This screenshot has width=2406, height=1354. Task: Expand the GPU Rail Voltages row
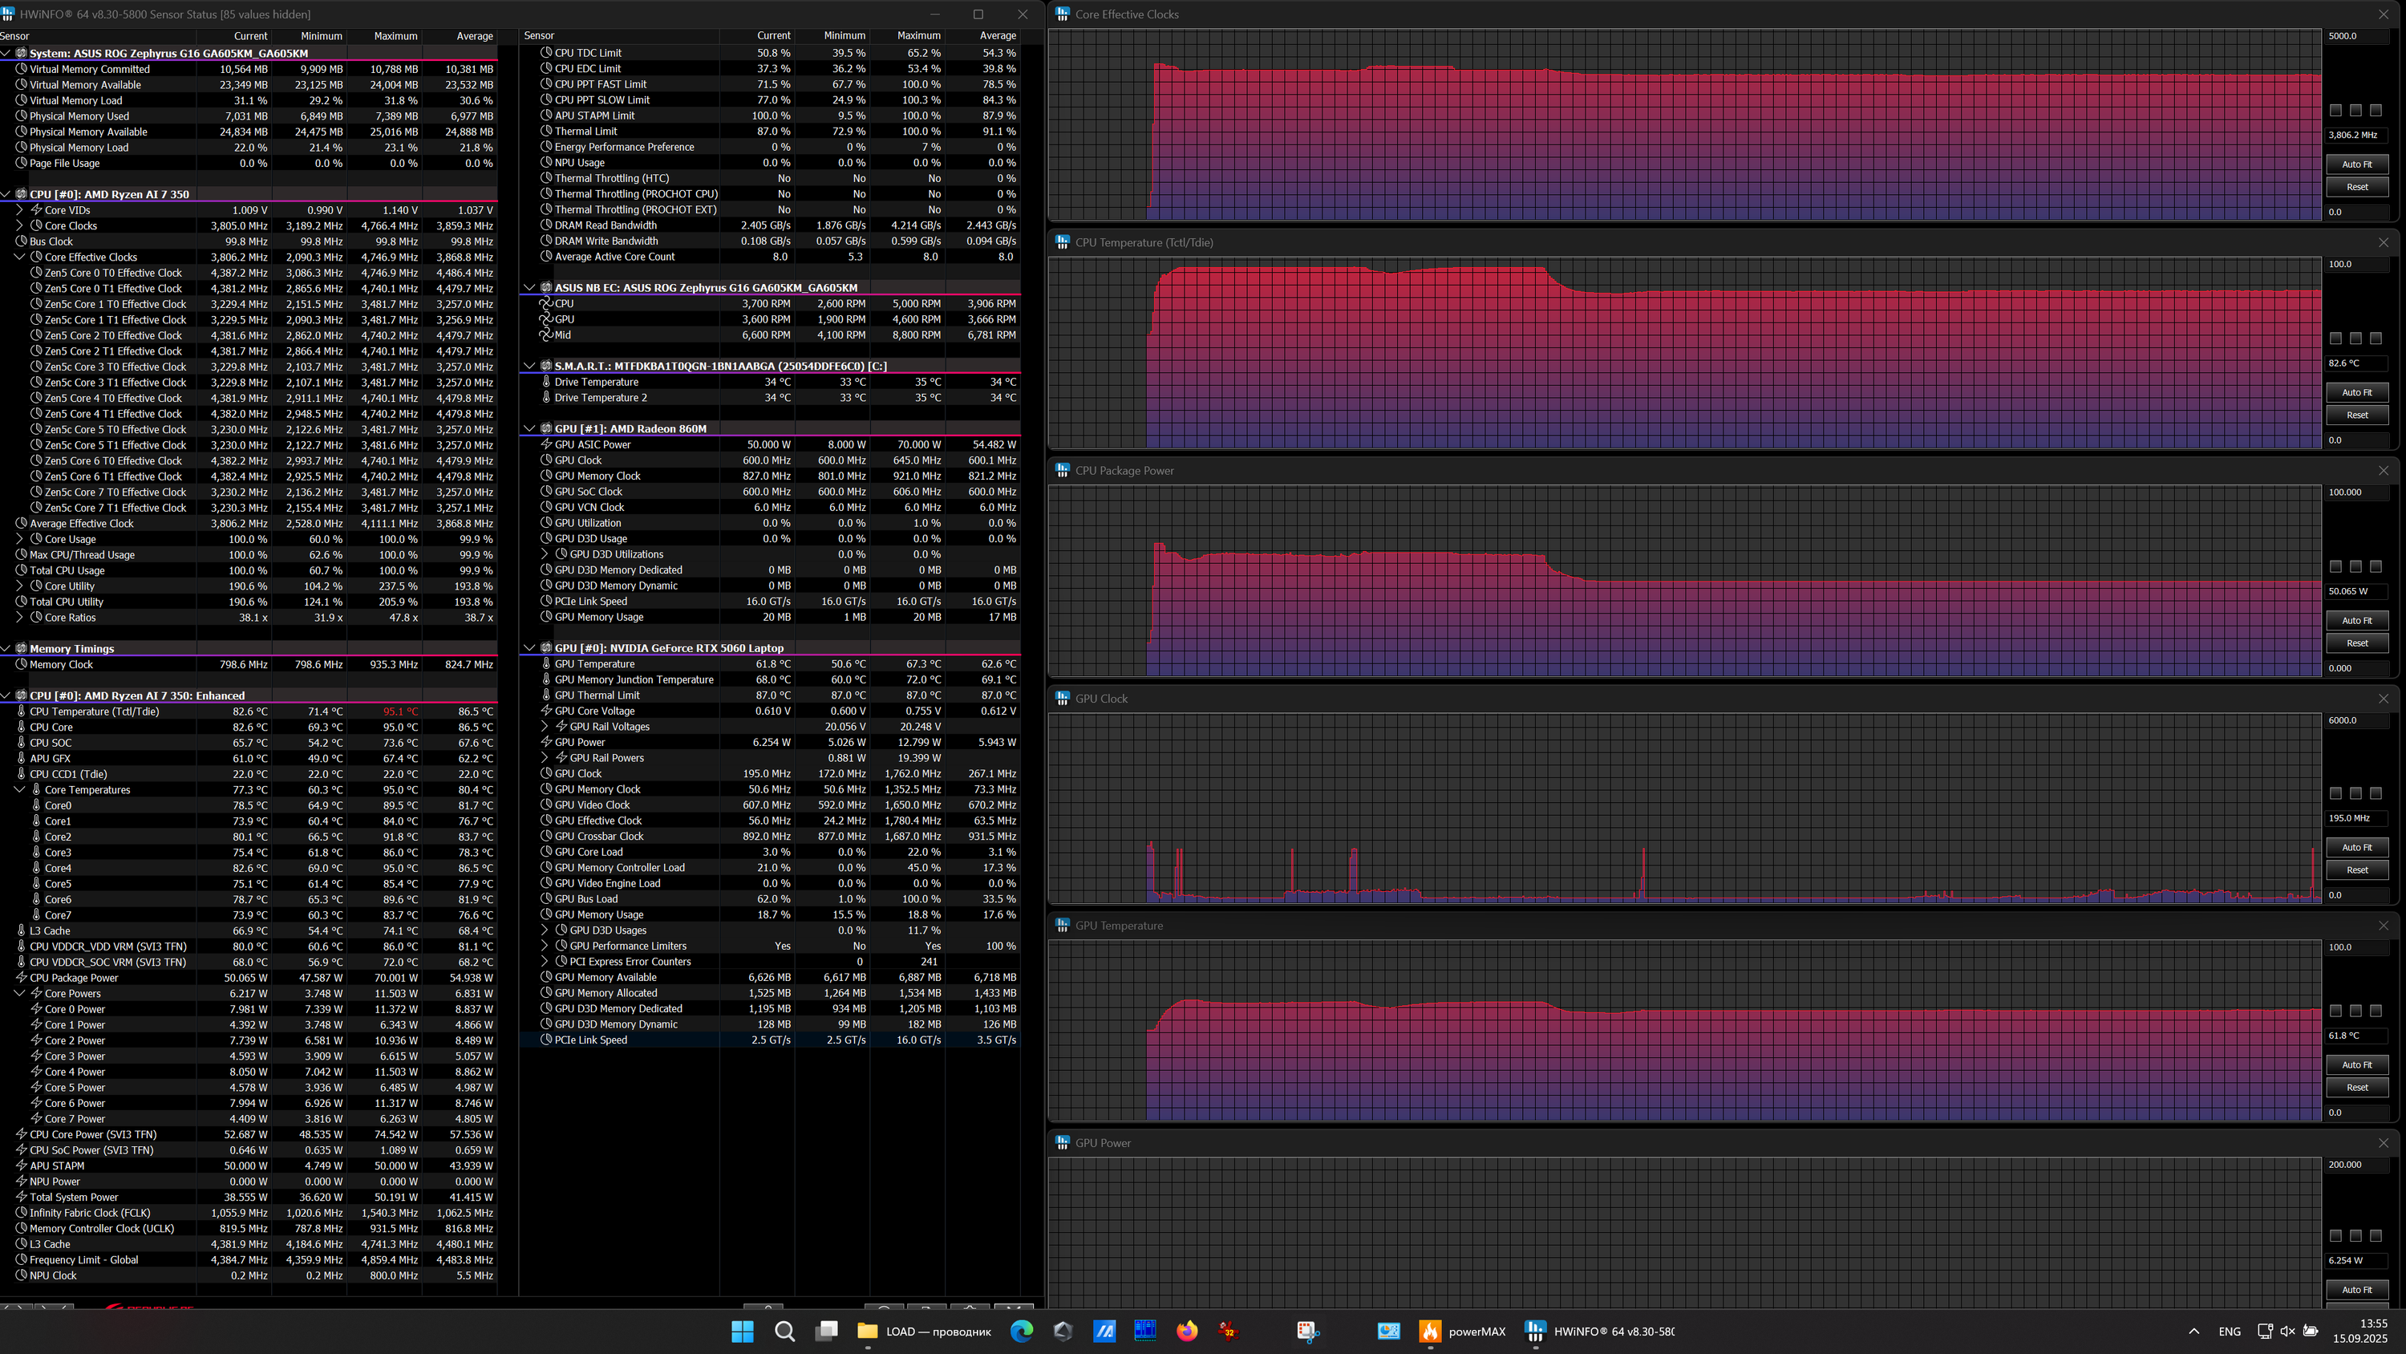(545, 727)
